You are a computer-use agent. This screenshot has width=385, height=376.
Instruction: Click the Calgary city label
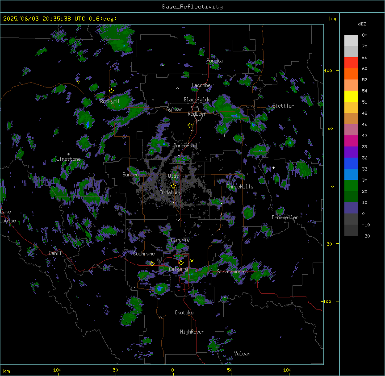pyautogui.click(x=178, y=269)
